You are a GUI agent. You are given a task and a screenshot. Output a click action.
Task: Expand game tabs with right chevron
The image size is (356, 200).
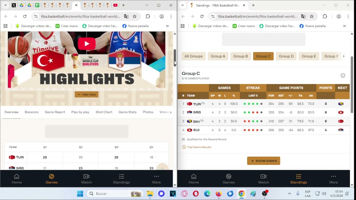pyautogui.click(x=170, y=112)
